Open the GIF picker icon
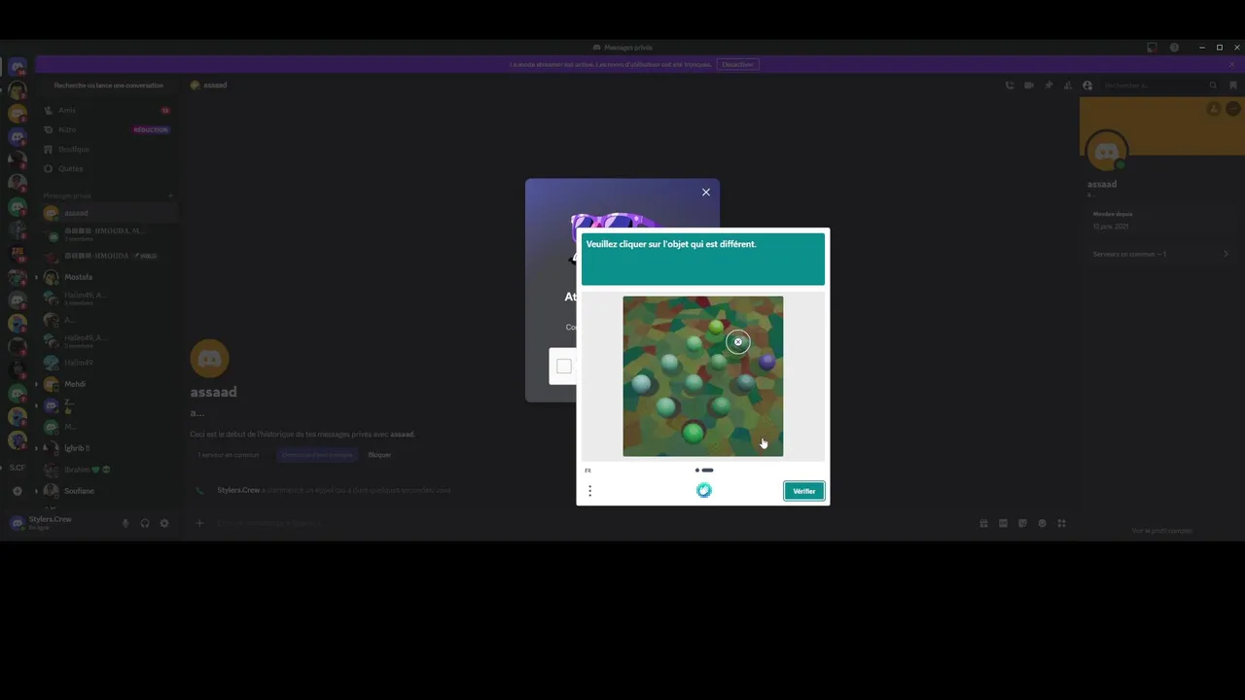This screenshot has width=1245, height=700. [1003, 523]
